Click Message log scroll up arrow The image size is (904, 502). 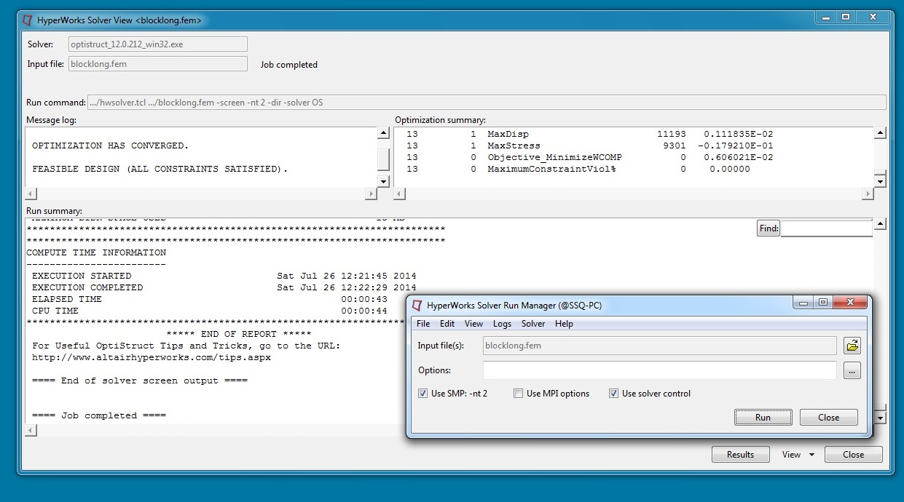[384, 134]
